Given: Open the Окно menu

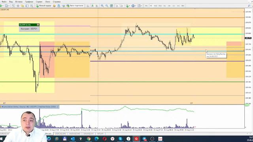Looking at the screenshot, I should pyautogui.click(x=47, y=2).
